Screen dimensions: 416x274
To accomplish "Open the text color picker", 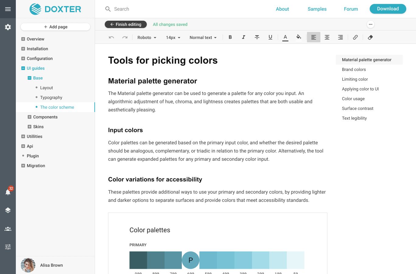I will point(285,37).
